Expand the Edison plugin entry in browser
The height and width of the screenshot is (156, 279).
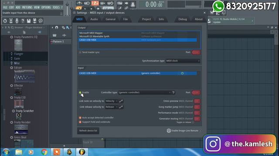point(18,68)
